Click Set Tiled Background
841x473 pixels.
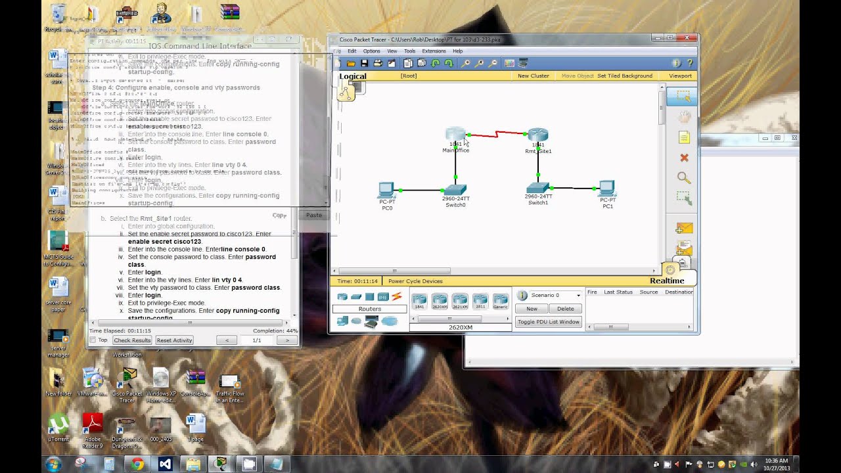(625, 76)
